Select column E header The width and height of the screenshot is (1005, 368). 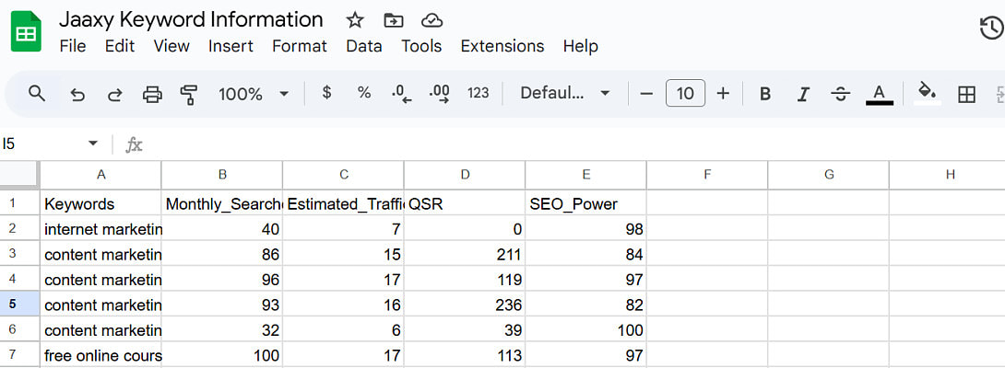coord(585,174)
